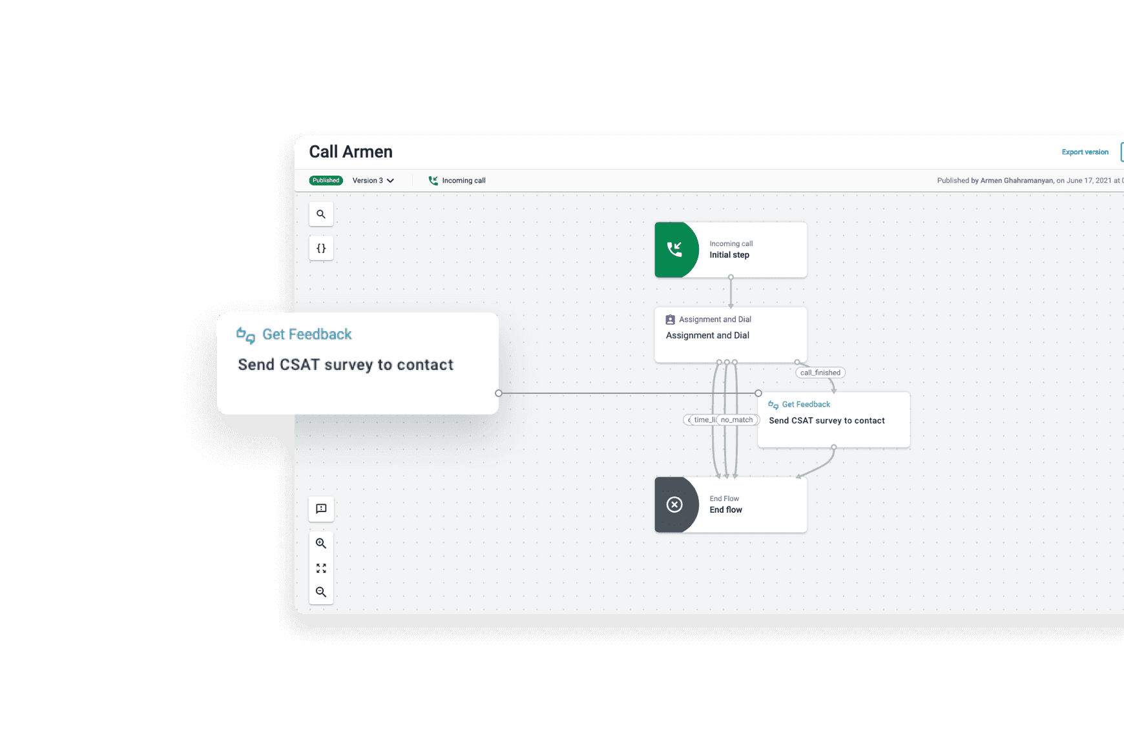Click the Call Armen flow title

click(x=351, y=152)
